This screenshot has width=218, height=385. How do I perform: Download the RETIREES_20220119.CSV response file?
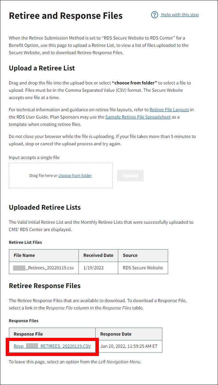pos(52,346)
